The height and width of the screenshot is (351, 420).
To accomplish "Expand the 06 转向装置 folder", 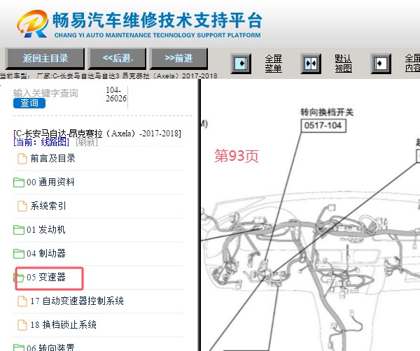I will click(x=50, y=348).
